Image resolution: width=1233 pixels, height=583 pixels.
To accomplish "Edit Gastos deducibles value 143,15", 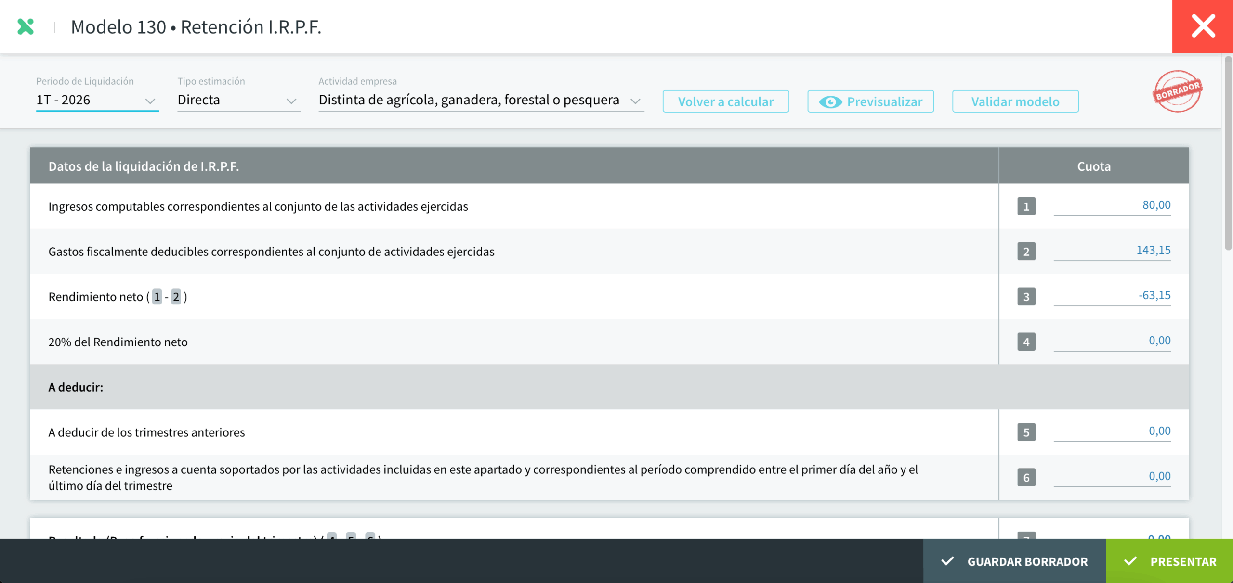I will (x=1112, y=251).
